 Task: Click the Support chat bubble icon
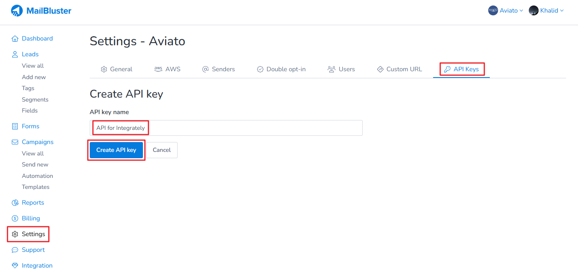pyautogui.click(x=15, y=250)
